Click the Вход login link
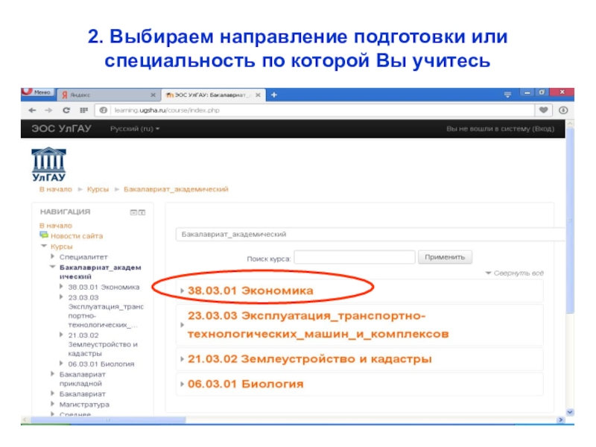 pyautogui.click(x=542, y=129)
